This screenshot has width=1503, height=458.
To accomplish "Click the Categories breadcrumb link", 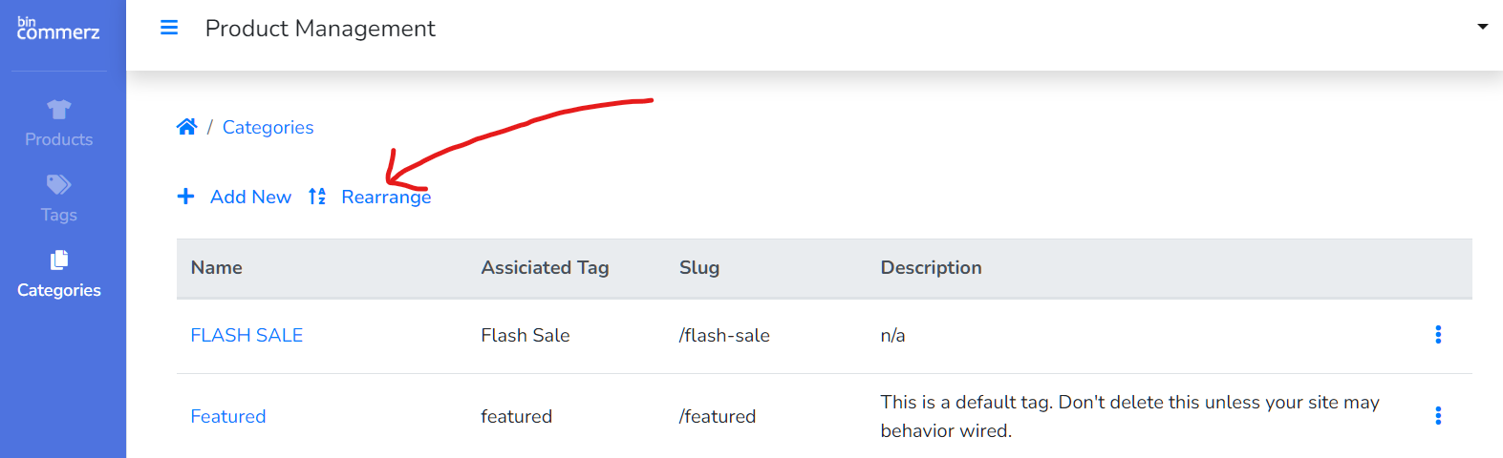I will coord(268,127).
